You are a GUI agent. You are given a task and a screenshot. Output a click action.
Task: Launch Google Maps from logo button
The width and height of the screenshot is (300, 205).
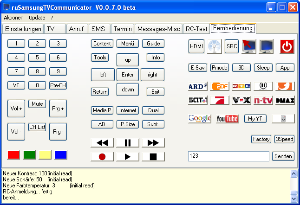pyautogui.click(x=200, y=119)
